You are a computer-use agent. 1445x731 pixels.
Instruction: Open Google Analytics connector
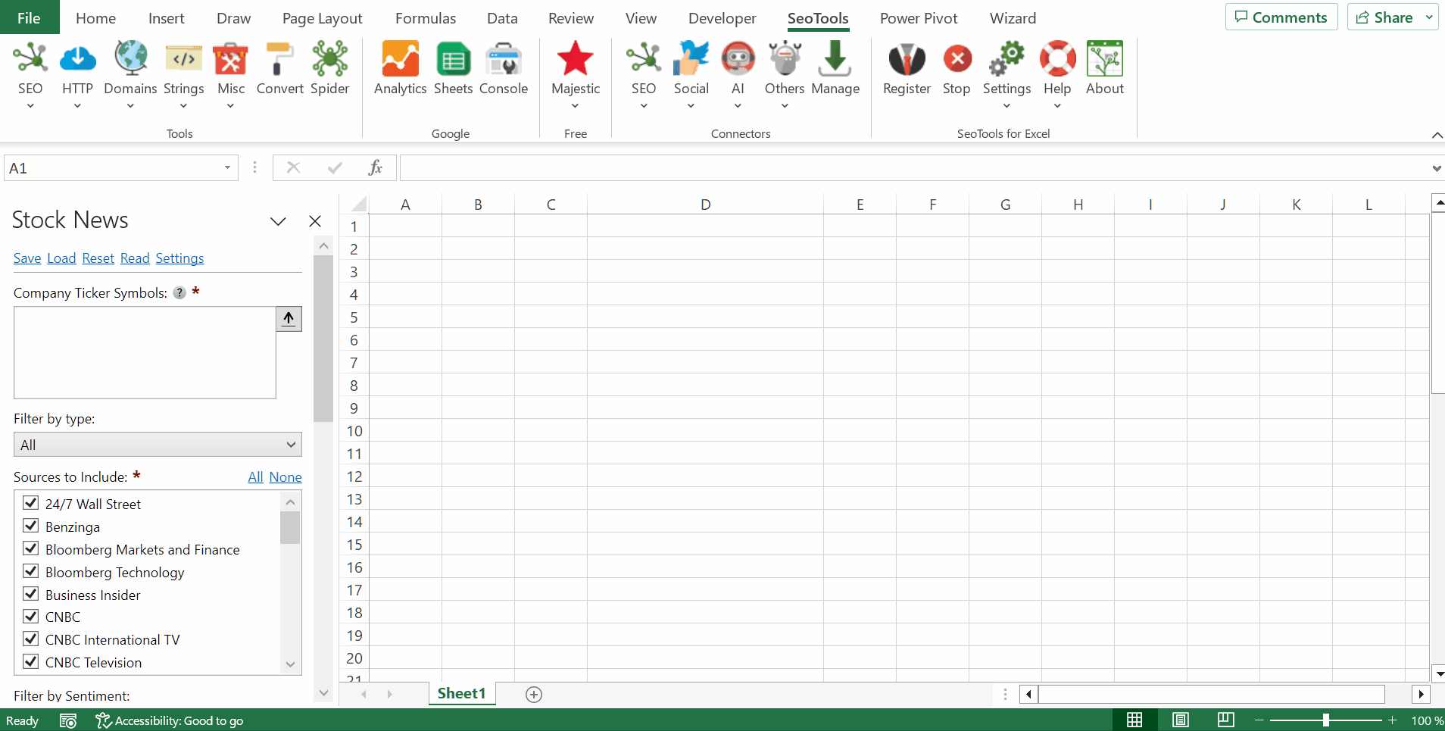click(400, 59)
